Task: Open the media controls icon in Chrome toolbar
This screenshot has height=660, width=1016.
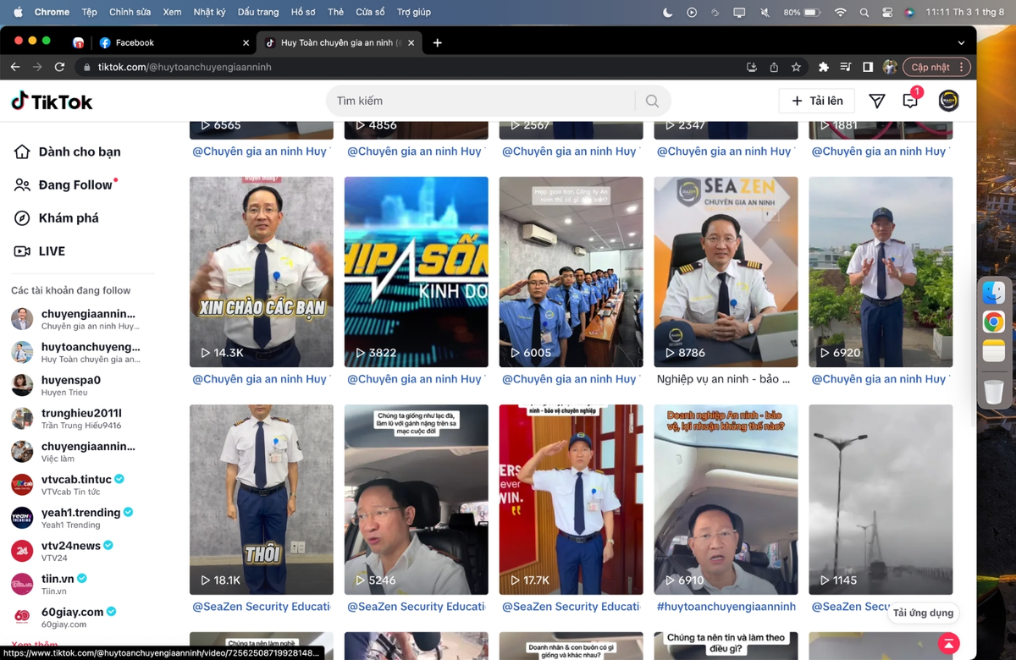Action: coord(846,67)
